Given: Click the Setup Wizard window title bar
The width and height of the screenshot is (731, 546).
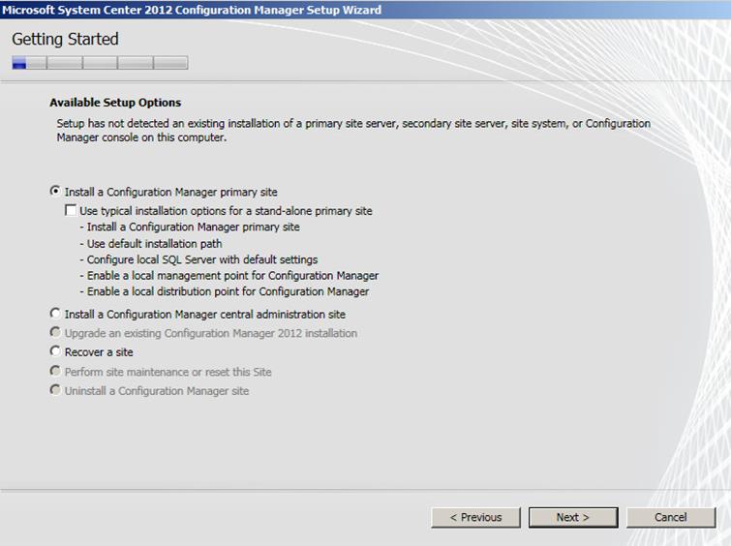Looking at the screenshot, I should pos(194,10).
